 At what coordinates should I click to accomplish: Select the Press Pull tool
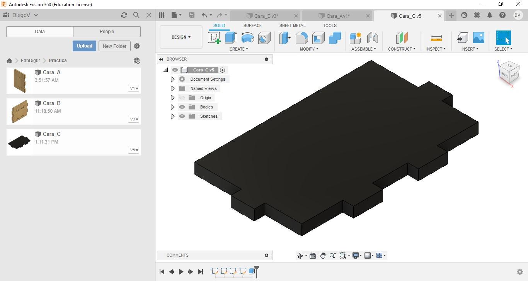coord(285,38)
